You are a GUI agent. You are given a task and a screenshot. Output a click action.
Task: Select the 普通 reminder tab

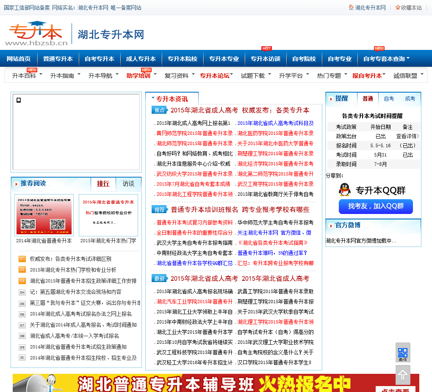368,99
